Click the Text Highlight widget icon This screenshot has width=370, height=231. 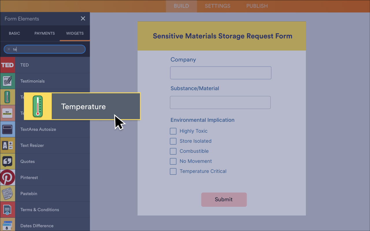(8, 113)
